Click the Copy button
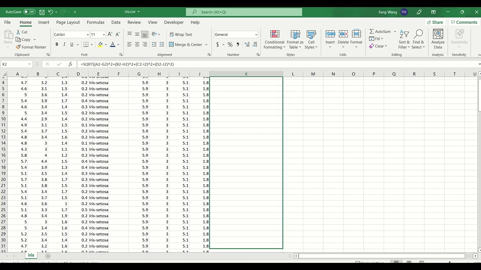Image resolution: width=481 pixels, height=270 pixels. point(23,39)
